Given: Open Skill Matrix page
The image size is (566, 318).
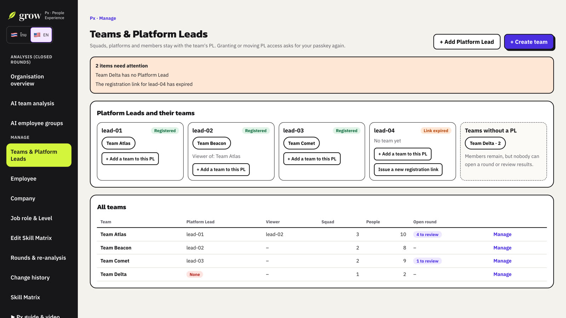Looking at the screenshot, I should (39, 298).
